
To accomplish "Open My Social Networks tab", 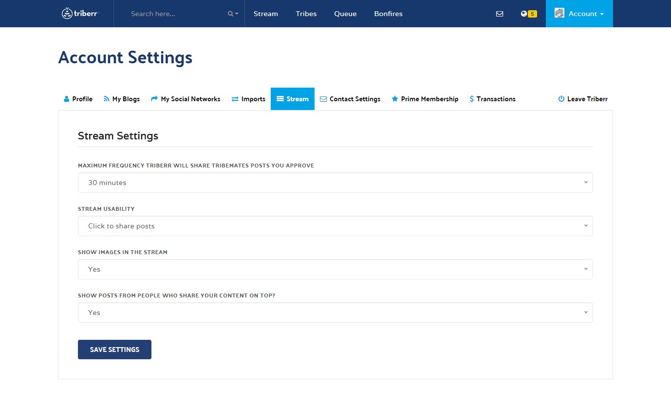I will tap(186, 99).
